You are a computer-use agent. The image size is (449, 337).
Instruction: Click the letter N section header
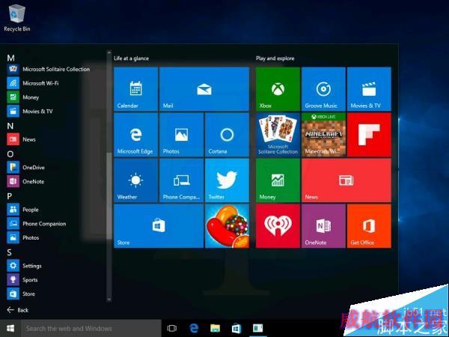click(x=10, y=126)
